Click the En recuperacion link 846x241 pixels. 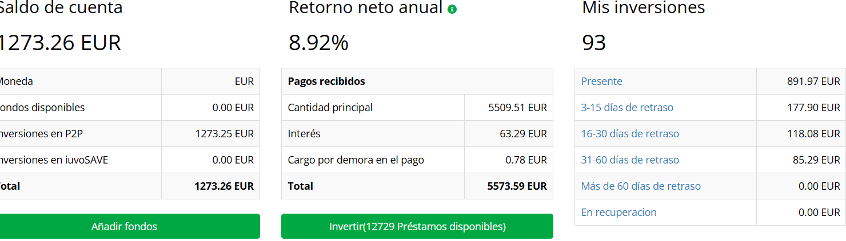coord(618,213)
